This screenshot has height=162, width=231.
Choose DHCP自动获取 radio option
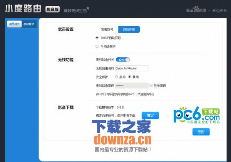point(97,38)
